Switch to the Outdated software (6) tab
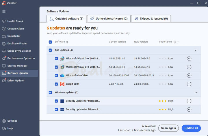 (x=66, y=19)
